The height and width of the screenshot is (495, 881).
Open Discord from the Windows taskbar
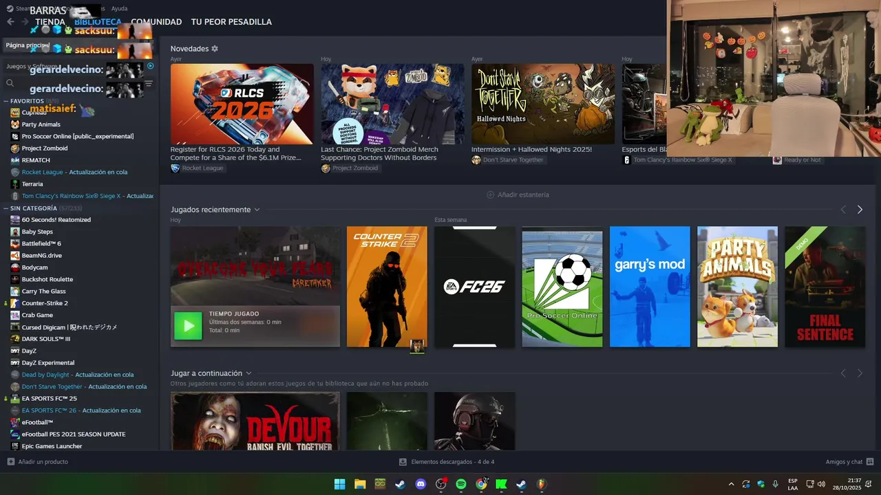click(421, 484)
